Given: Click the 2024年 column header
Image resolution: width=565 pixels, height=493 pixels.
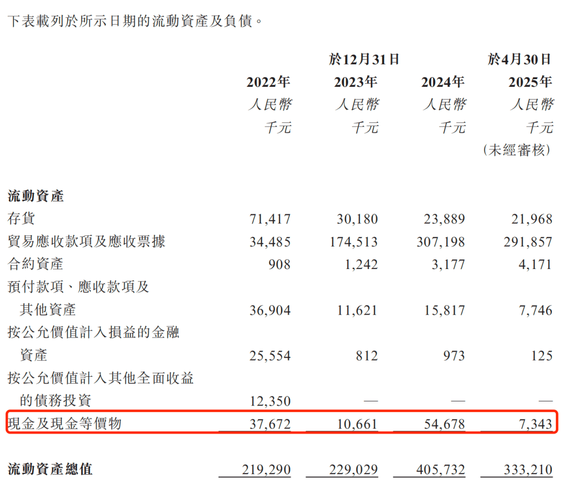Looking at the screenshot, I should pyautogui.click(x=443, y=82).
